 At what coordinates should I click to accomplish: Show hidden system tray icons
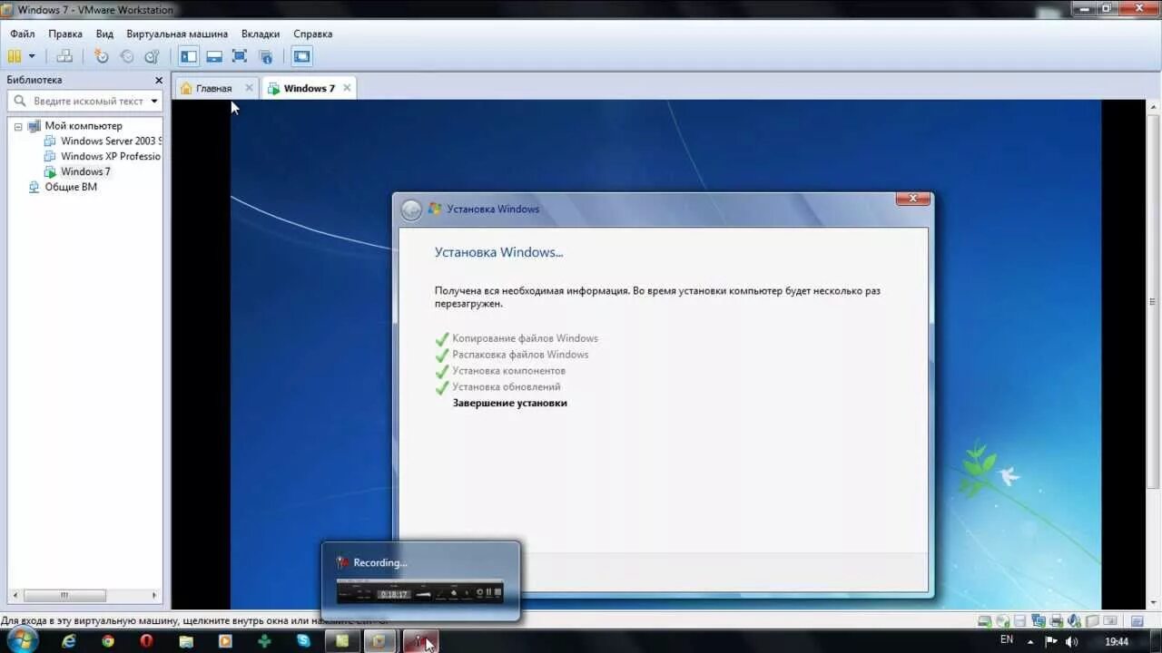pyautogui.click(x=1031, y=640)
